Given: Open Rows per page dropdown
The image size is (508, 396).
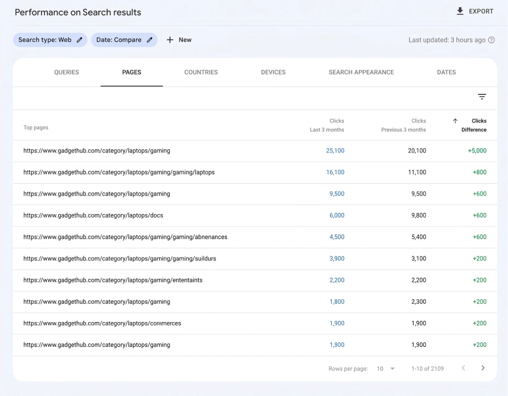Looking at the screenshot, I should (386, 368).
